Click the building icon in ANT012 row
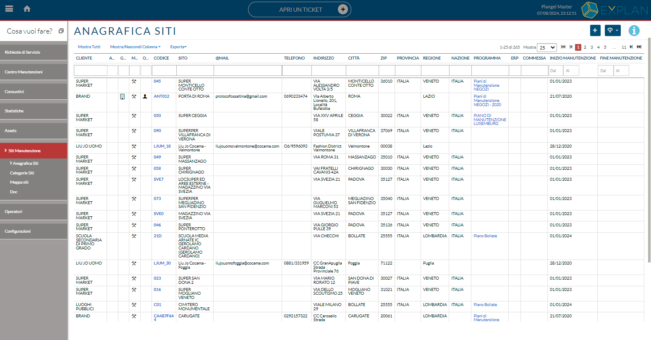Screen dimensions: 651x340 [x=123, y=96]
